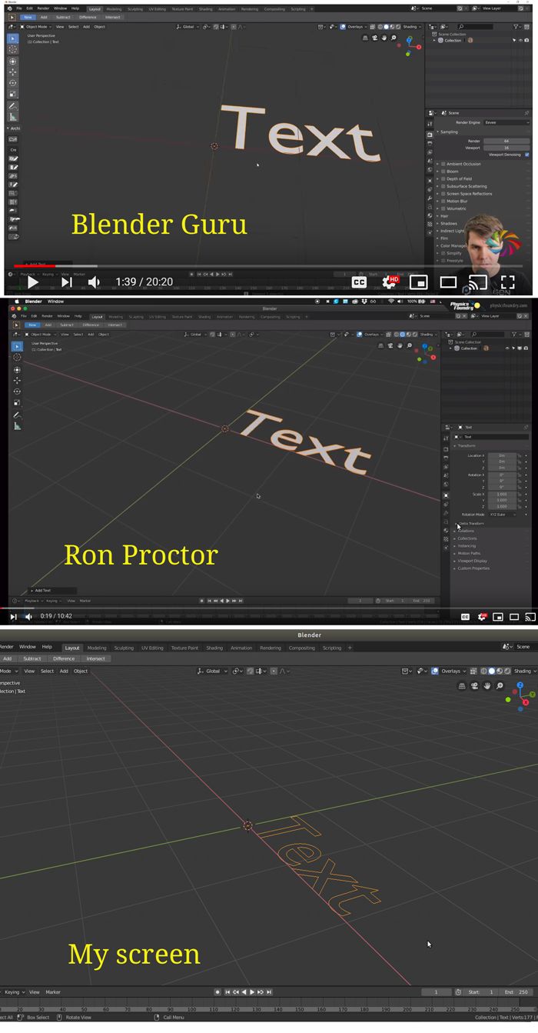Viewport: 538px width, 1033px height.
Task: Click Intersect button in bottom Blender window
Action: [x=96, y=658]
